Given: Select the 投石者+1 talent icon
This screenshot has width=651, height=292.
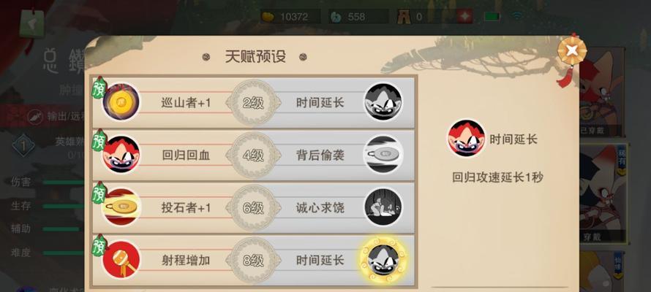Looking at the screenshot, I should click(x=121, y=207).
